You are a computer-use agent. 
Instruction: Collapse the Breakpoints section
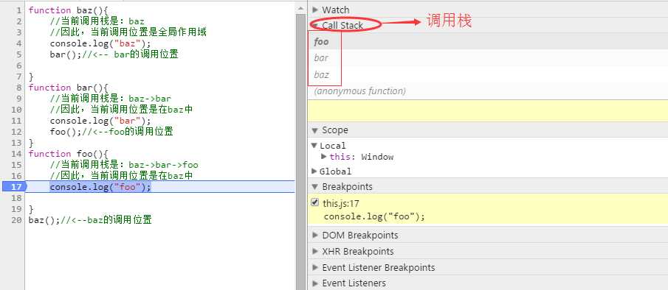click(315, 187)
